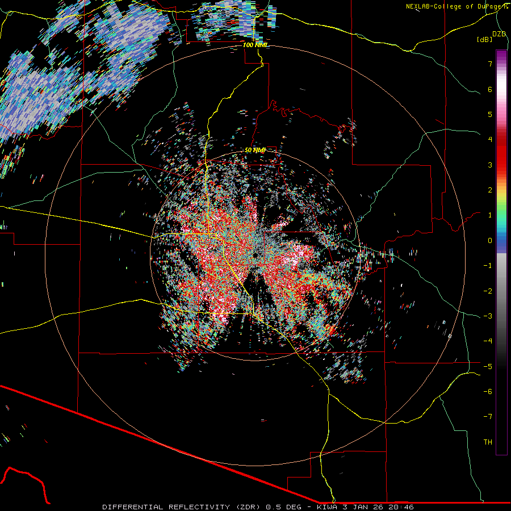Click the '5' tick on the color scale
Image resolution: width=511 pixels, height=511 pixels.
click(x=490, y=114)
